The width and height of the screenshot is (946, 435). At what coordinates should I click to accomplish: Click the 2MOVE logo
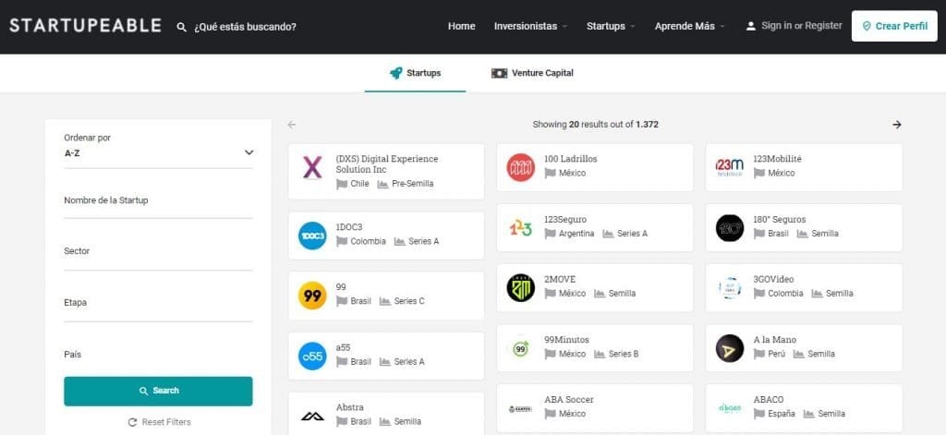(520, 287)
